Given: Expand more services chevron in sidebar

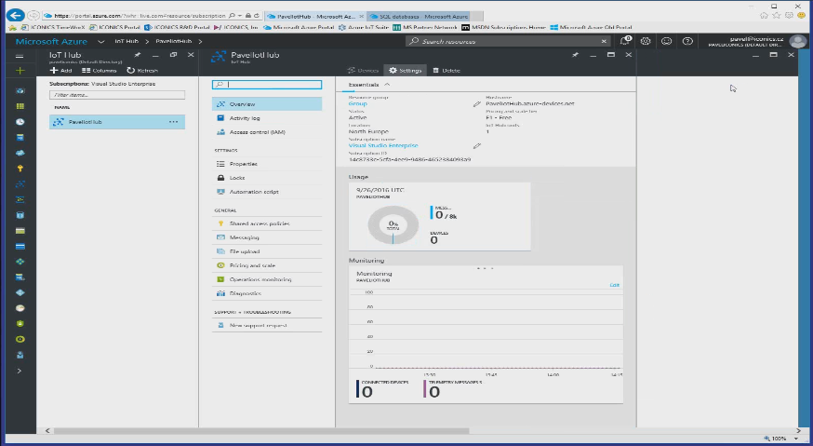Looking at the screenshot, I should (x=20, y=370).
